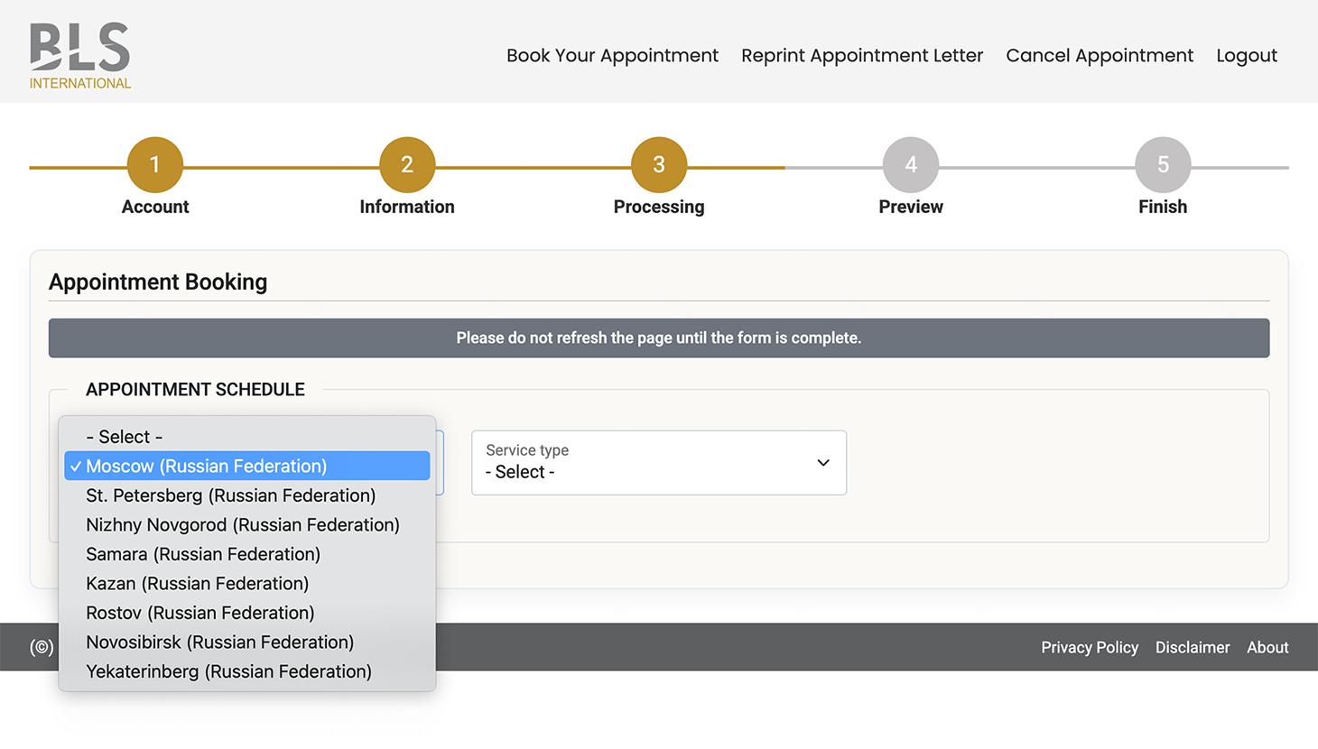1318x749 pixels.
Task: Log out using the Logout link
Action: click(x=1246, y=55)
